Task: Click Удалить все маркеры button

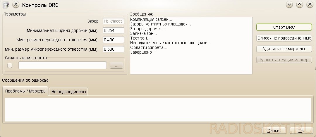Action: click(284, 49)
